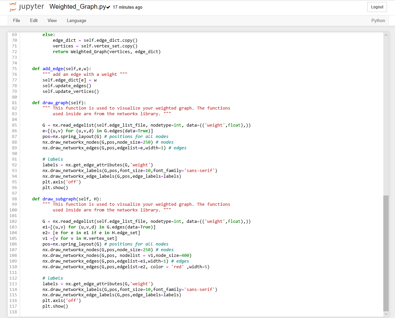Click line number 118 in the gutter
395x318 pixels.
click(13, 312)
